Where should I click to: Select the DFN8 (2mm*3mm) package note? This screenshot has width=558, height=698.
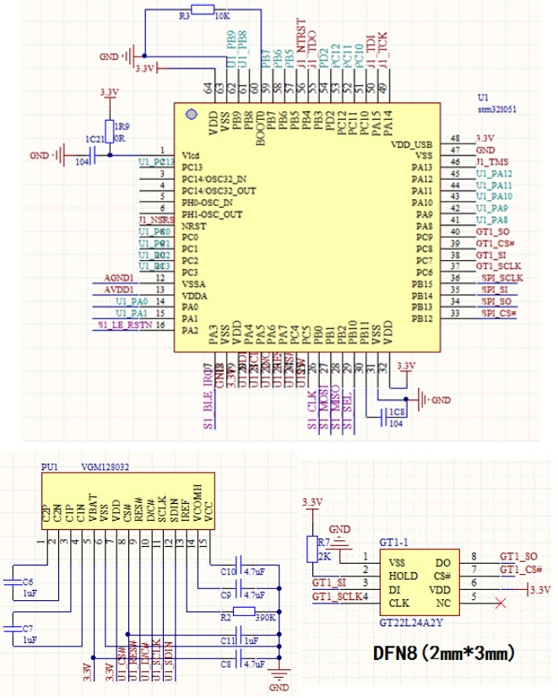point(443,653)
